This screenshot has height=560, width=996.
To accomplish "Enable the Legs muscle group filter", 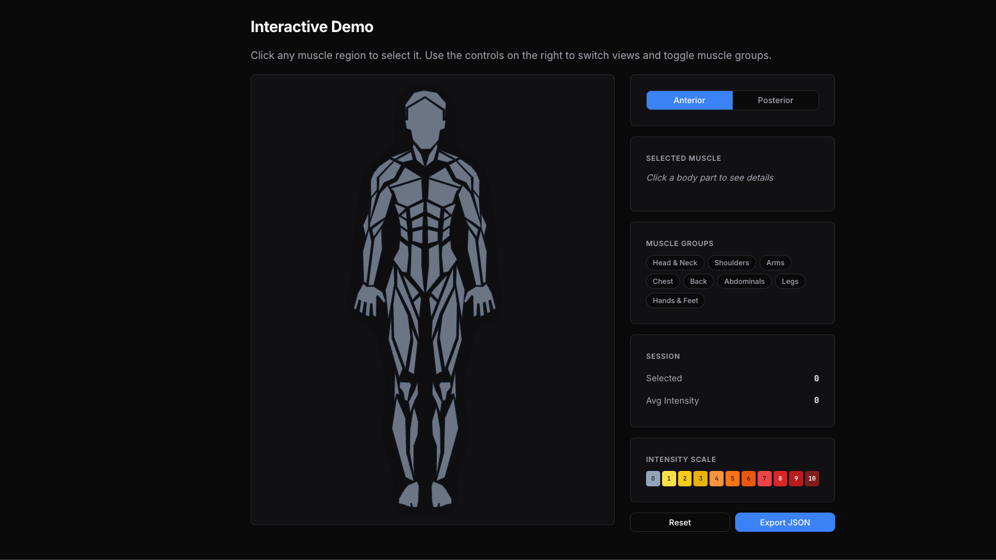I will pyautogui.click(x=790, y=281).
